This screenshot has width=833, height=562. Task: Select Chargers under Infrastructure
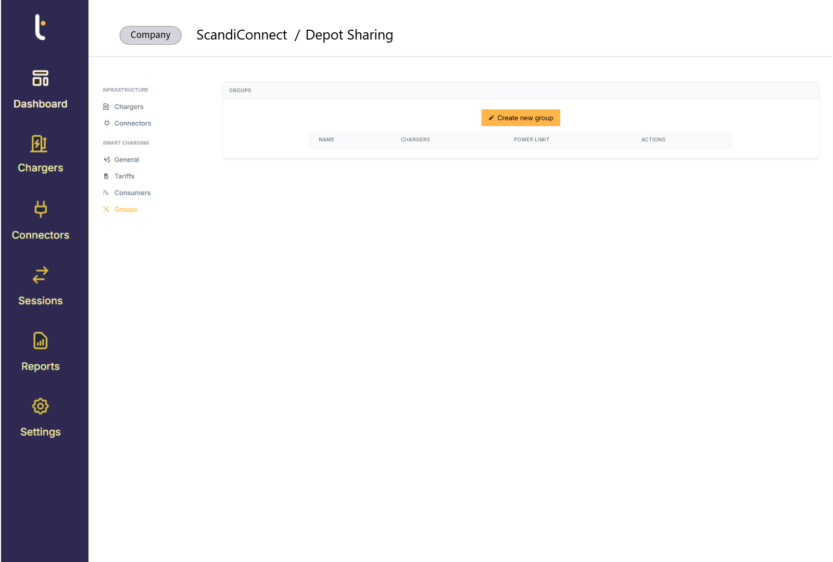pyautogui.click(x=129, y=107)
